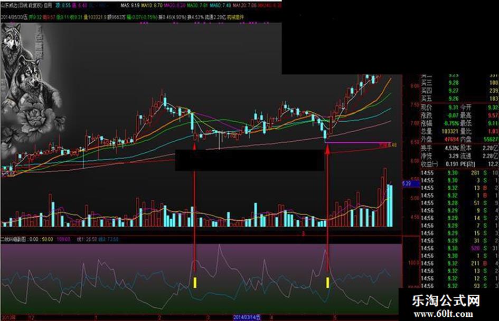Click the 线2: 73.50 indicator value
The width and height of the screenshot is (499, 321).
(108, 239)
